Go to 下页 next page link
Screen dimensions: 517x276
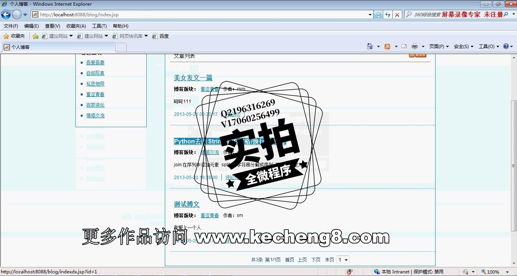316,260
